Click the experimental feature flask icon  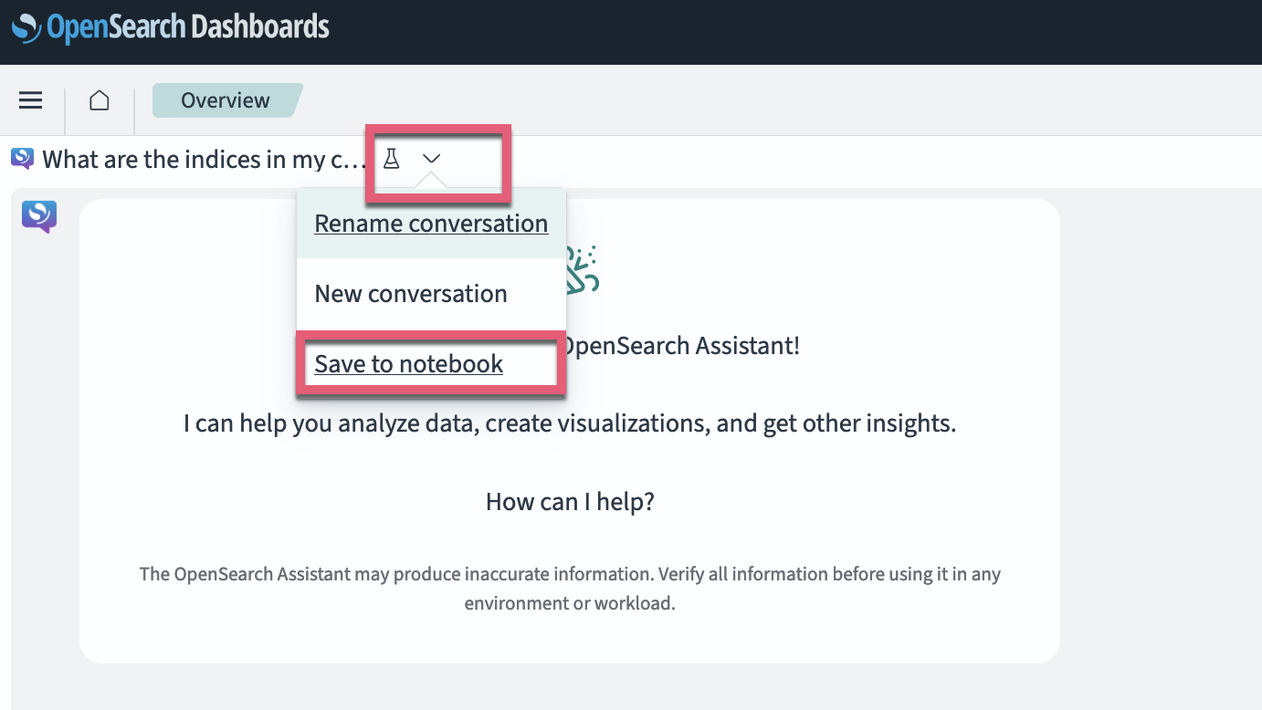point(392,159)
